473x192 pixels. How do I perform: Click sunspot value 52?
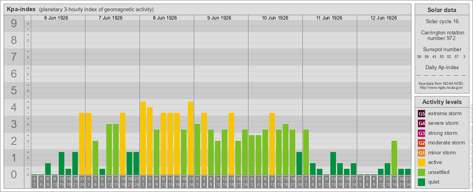[x=449, y=57]
